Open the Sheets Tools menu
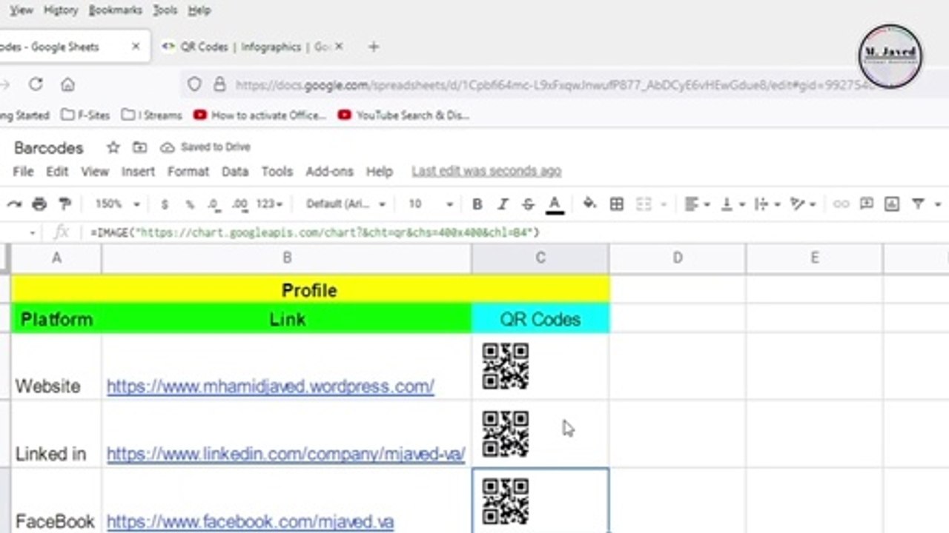 click(277, 171)
